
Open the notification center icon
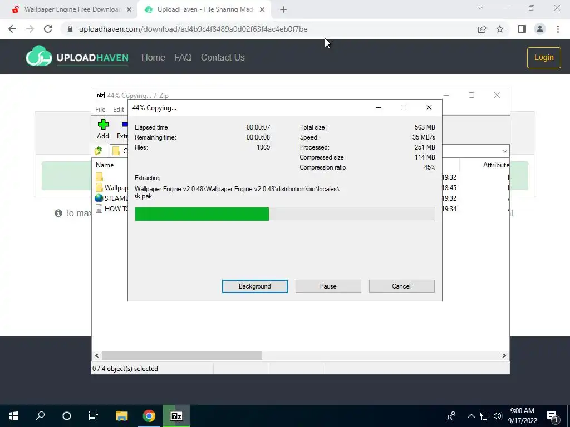point(552,416)
